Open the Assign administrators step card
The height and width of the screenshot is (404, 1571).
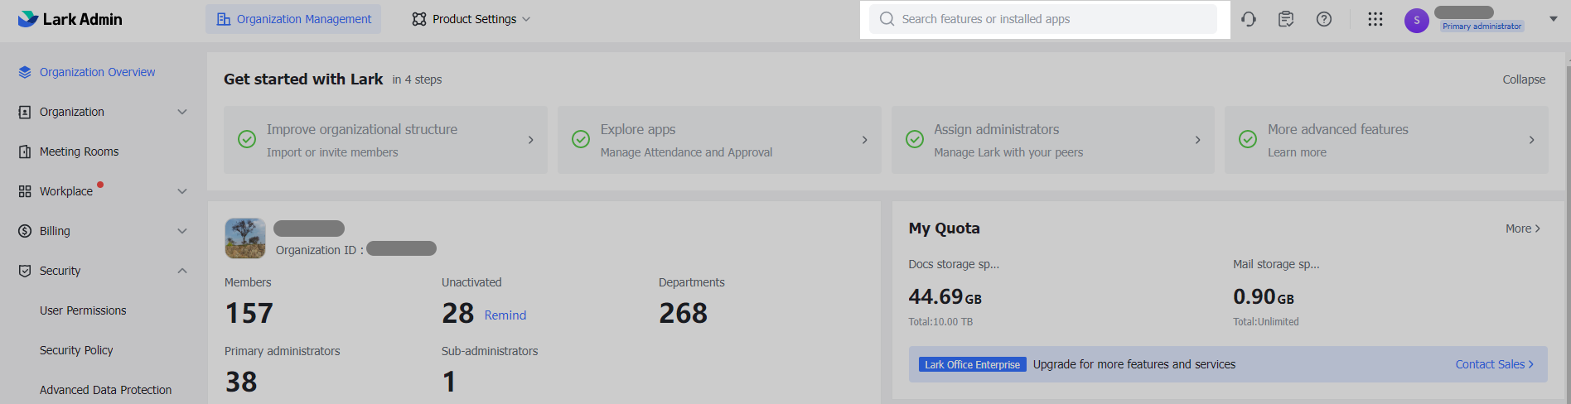coord(1052,140)
